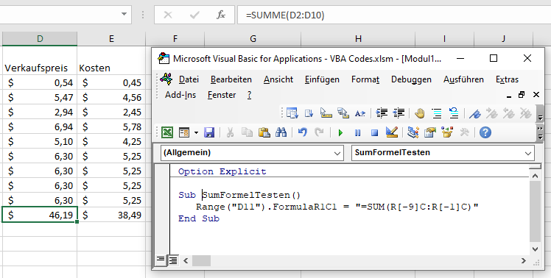The height and width of the screenshot is (278, 551).
Task: Click the Insert Function fx button
Action: tap(220, 15)
